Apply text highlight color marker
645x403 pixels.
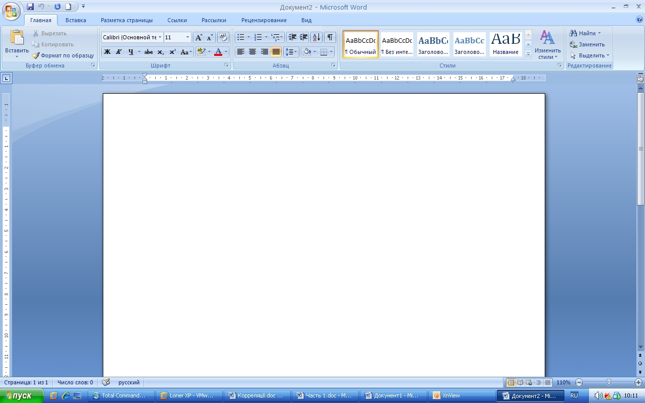click(x=201, y=52)
